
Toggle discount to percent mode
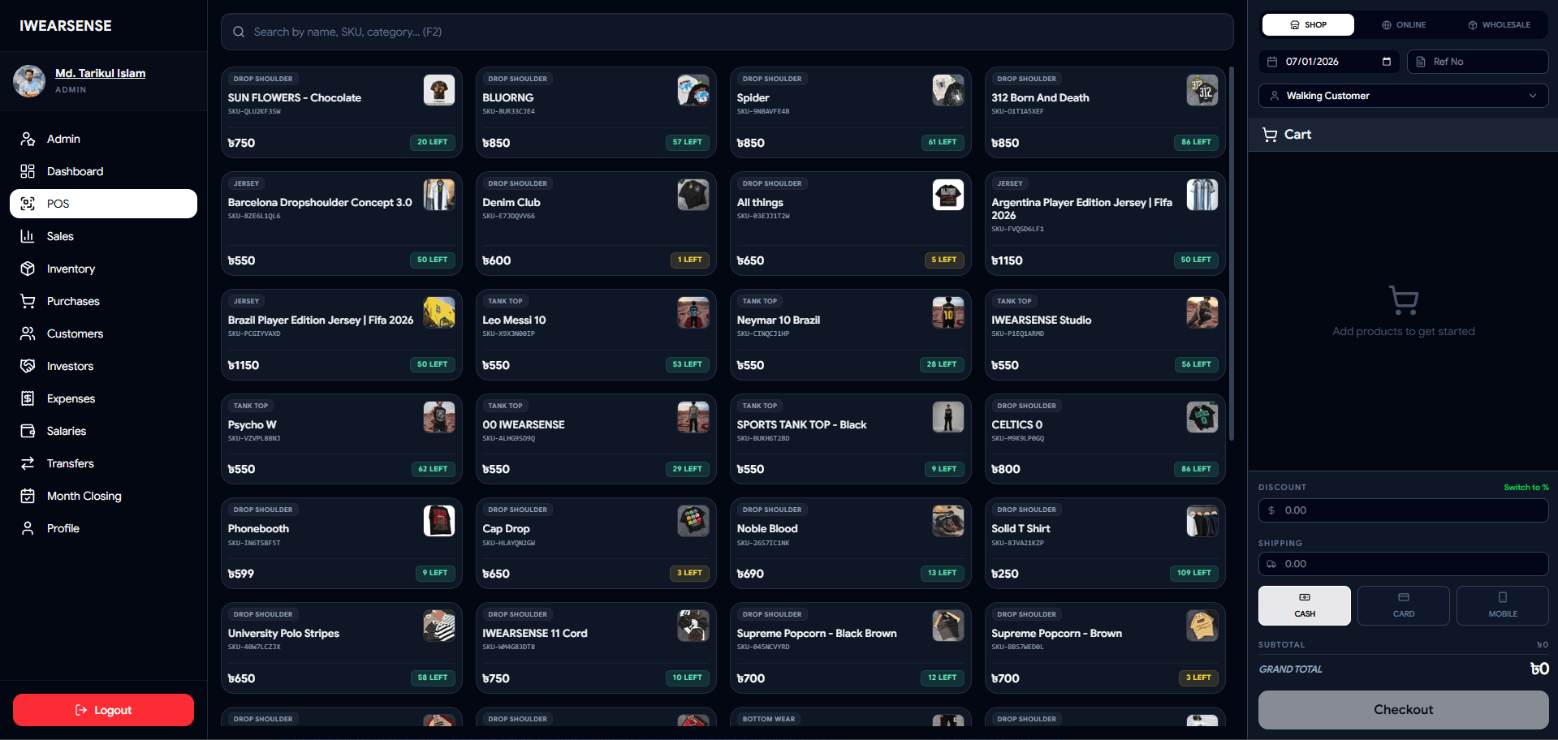(1526, 488)
